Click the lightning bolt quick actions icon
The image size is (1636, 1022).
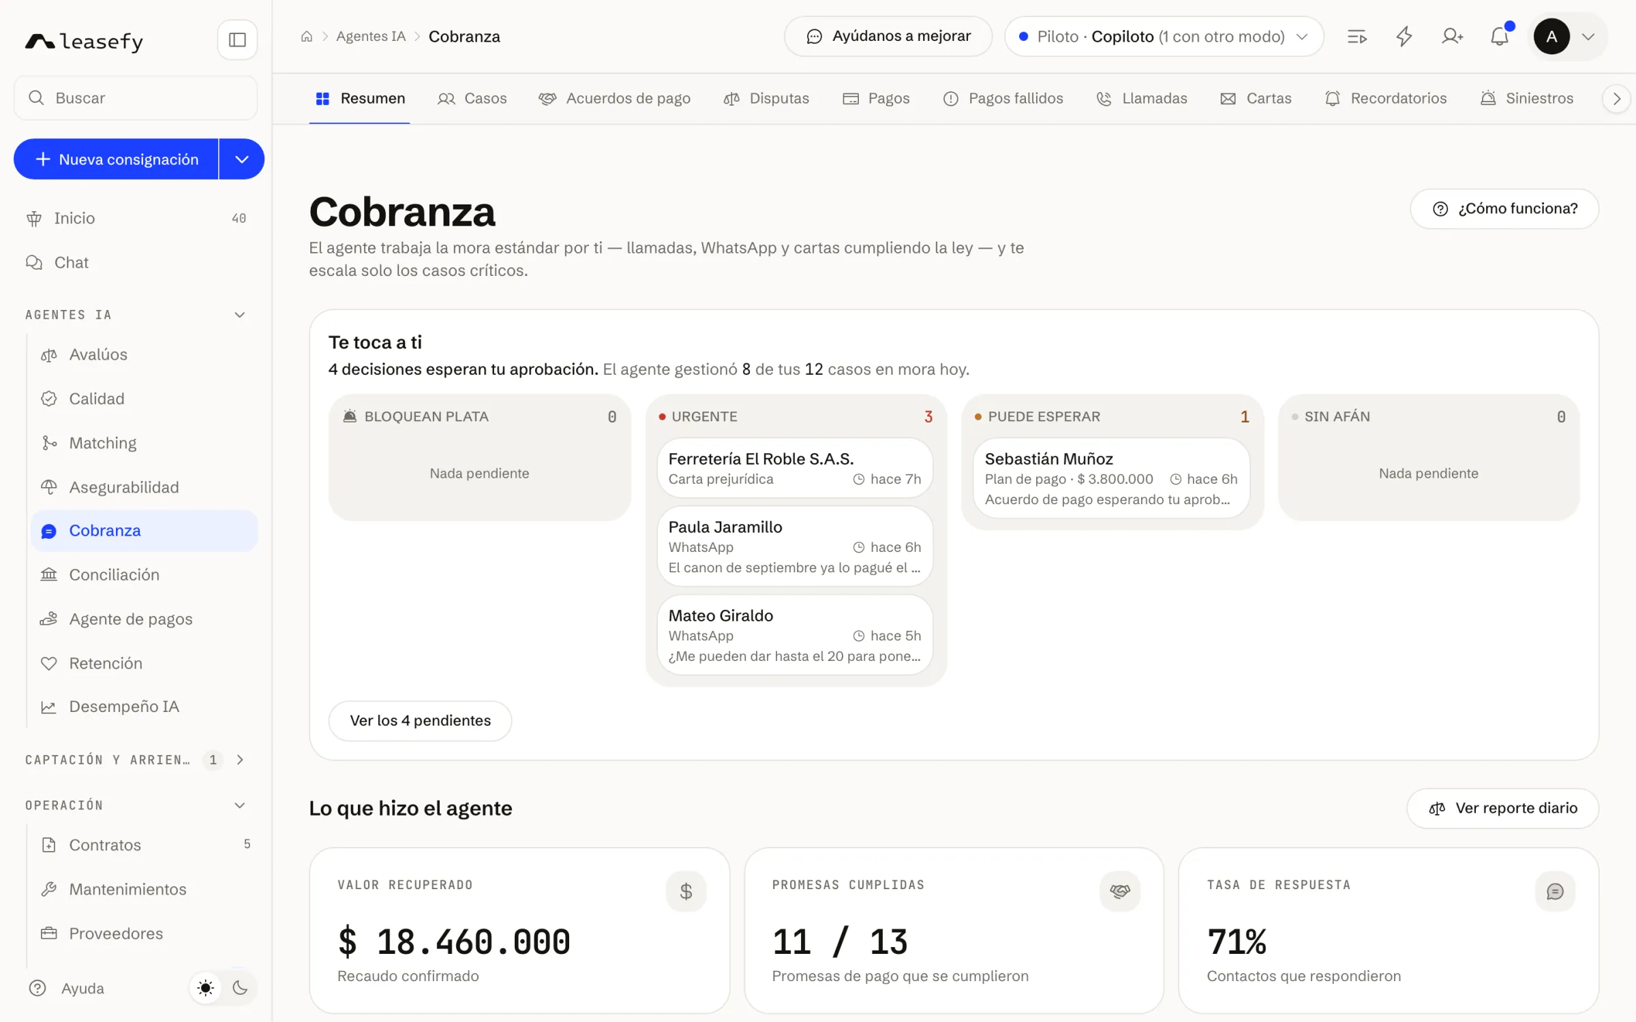(1404, 37)
